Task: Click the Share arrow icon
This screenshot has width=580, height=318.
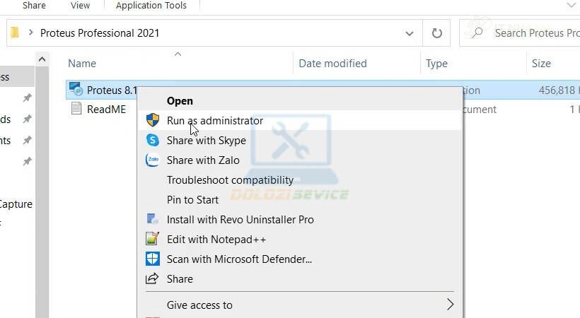Action: click(x=152, y=279)
